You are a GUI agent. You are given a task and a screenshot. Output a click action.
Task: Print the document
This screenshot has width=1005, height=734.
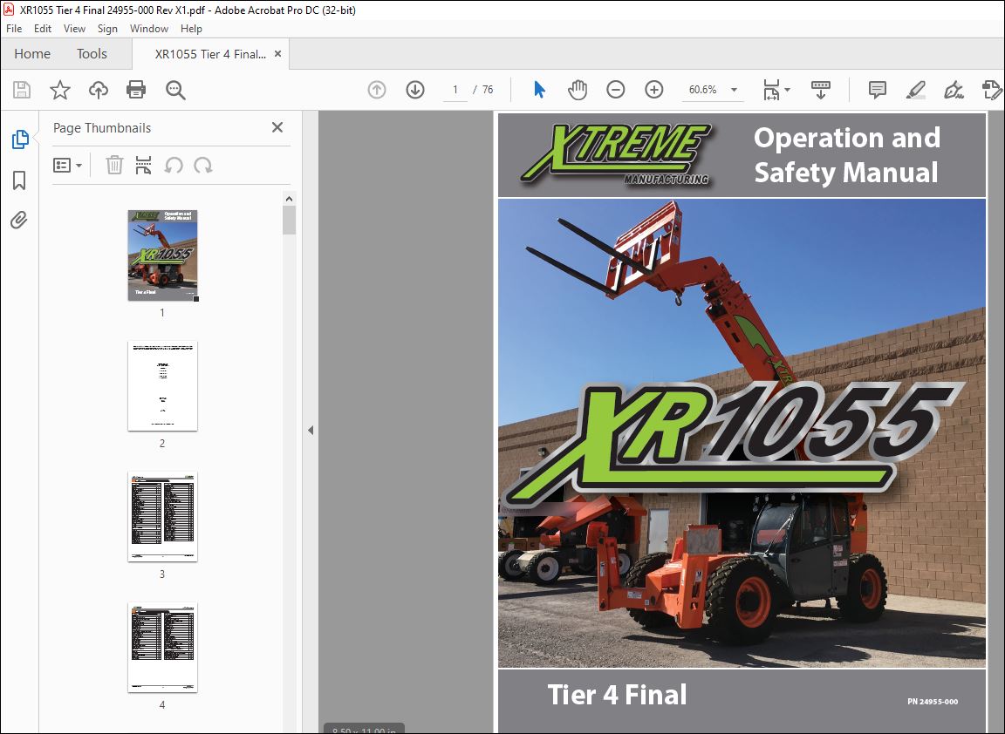point(136,90)
